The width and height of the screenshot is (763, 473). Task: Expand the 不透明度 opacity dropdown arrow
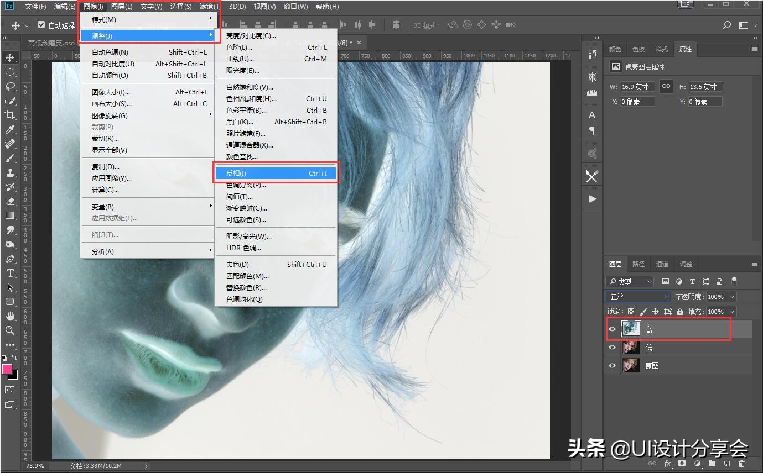click(733, 297)
